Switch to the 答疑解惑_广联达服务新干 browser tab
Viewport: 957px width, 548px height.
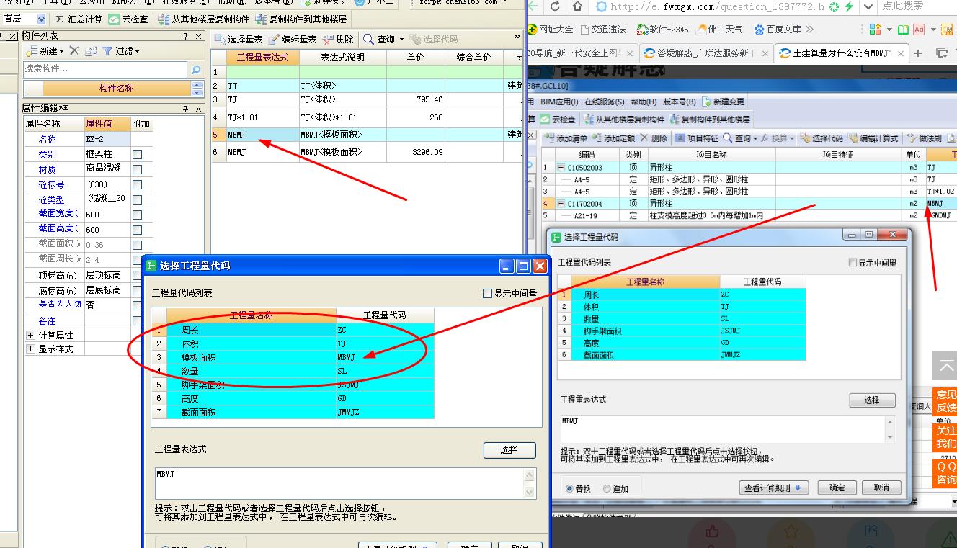706,53
